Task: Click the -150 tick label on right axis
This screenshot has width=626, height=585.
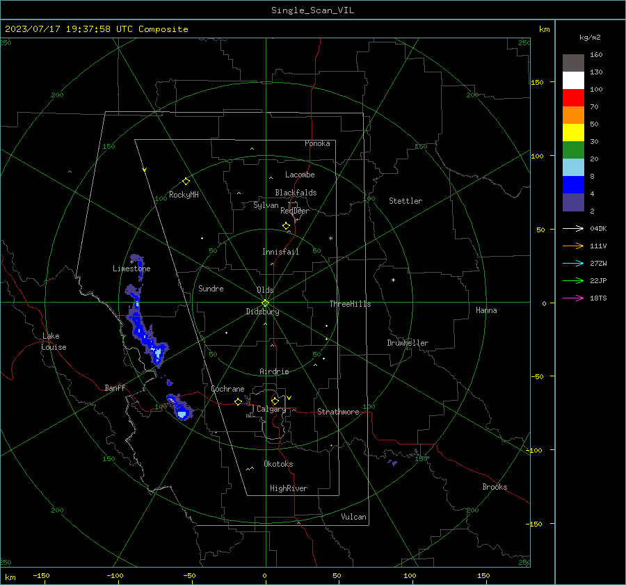Action: pos(533,524)
